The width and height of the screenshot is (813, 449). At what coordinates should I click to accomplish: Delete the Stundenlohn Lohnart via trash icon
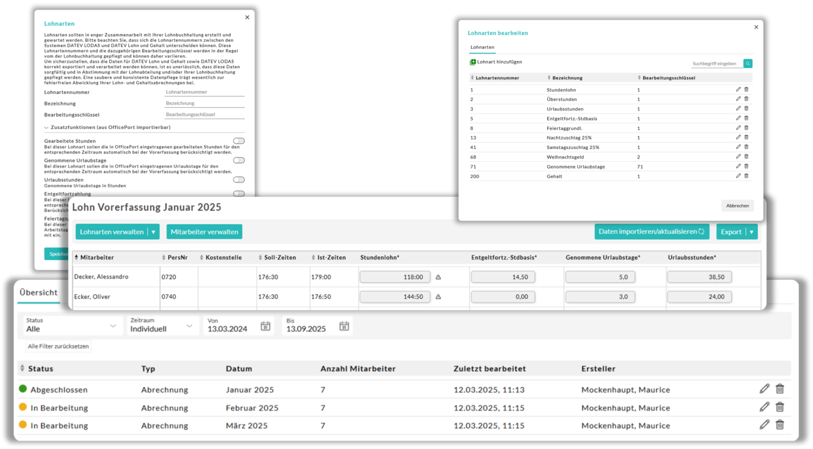click(746, 89)
